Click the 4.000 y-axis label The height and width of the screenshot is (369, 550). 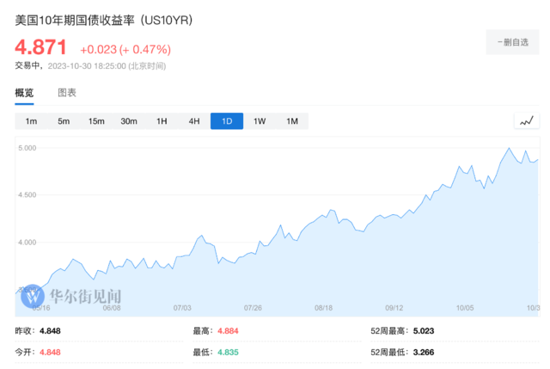tap(27, 243)
